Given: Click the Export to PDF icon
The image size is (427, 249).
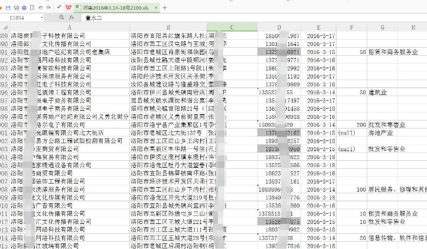Looking at the screenshot, I should pyautogui.click(x=17, y=8).
